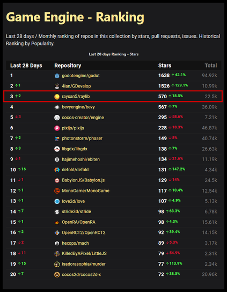
Task: Click the Last 28 Days column header
Action: [x=26, y=65]
